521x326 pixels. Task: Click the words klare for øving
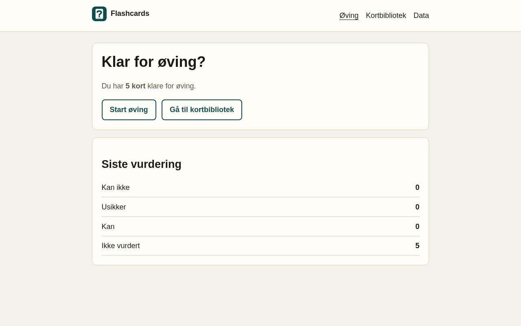(x=172, y=86)
